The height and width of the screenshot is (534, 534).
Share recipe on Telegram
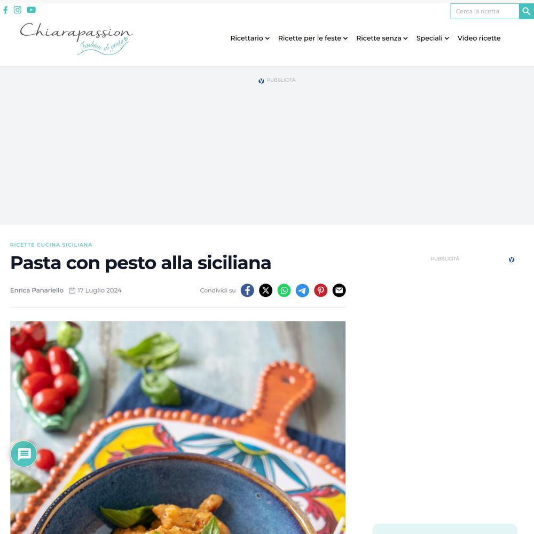[302, 290]
